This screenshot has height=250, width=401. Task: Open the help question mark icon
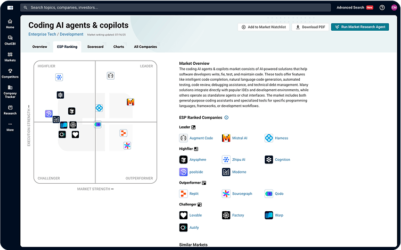tap(382, 8)
